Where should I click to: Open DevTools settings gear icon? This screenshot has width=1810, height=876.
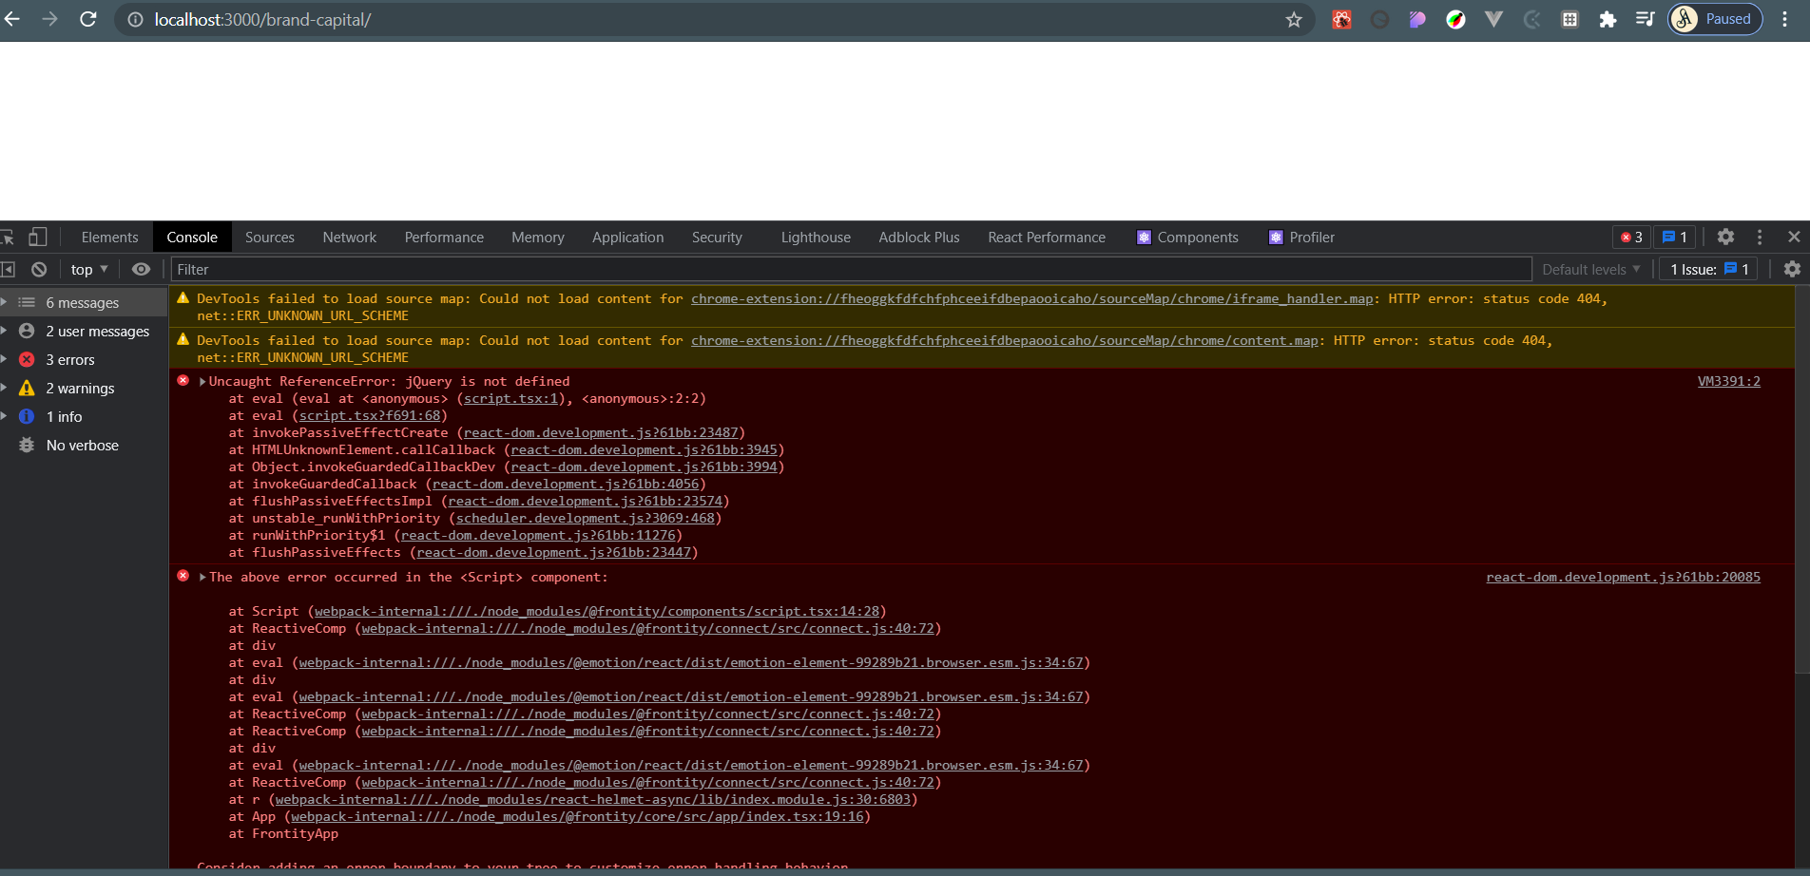click(x=1725, y=238)
